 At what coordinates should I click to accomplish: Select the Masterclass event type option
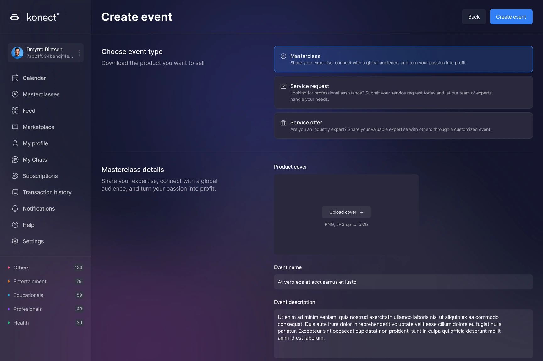click(403, 59)
